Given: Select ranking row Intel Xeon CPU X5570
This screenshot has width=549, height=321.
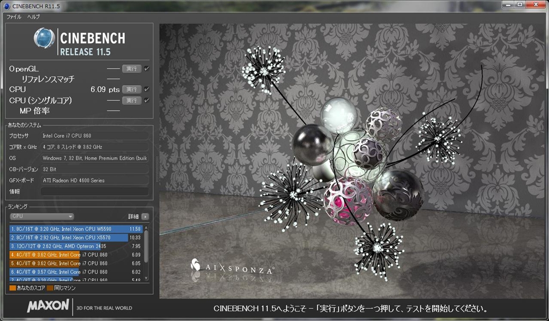Looking at the screenshot, I should pyautogui.click(x=76, y=237).
